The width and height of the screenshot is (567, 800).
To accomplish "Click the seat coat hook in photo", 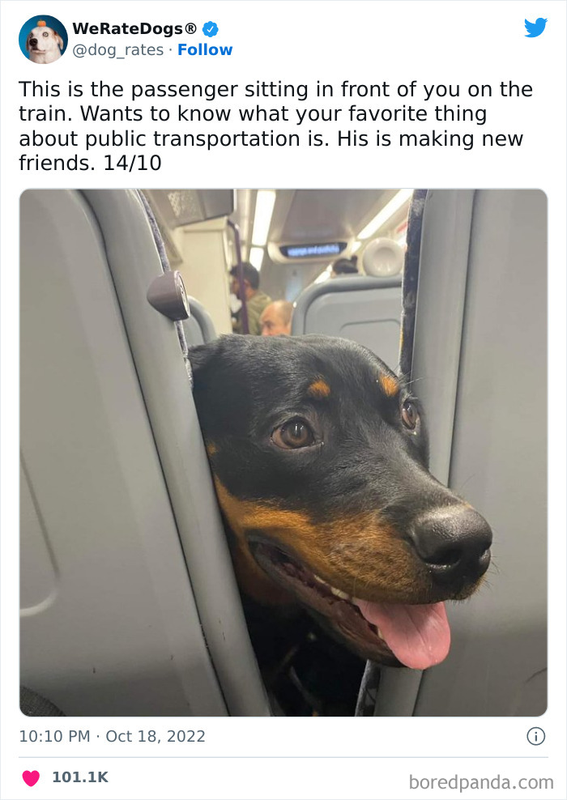I will pyautogui.click(x=169, y=295).
